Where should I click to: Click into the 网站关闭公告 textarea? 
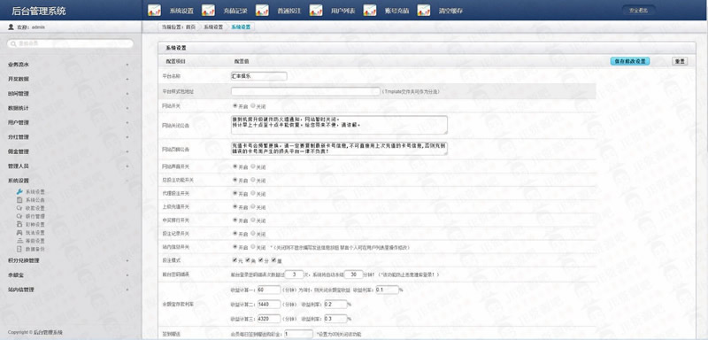point(339,125)
